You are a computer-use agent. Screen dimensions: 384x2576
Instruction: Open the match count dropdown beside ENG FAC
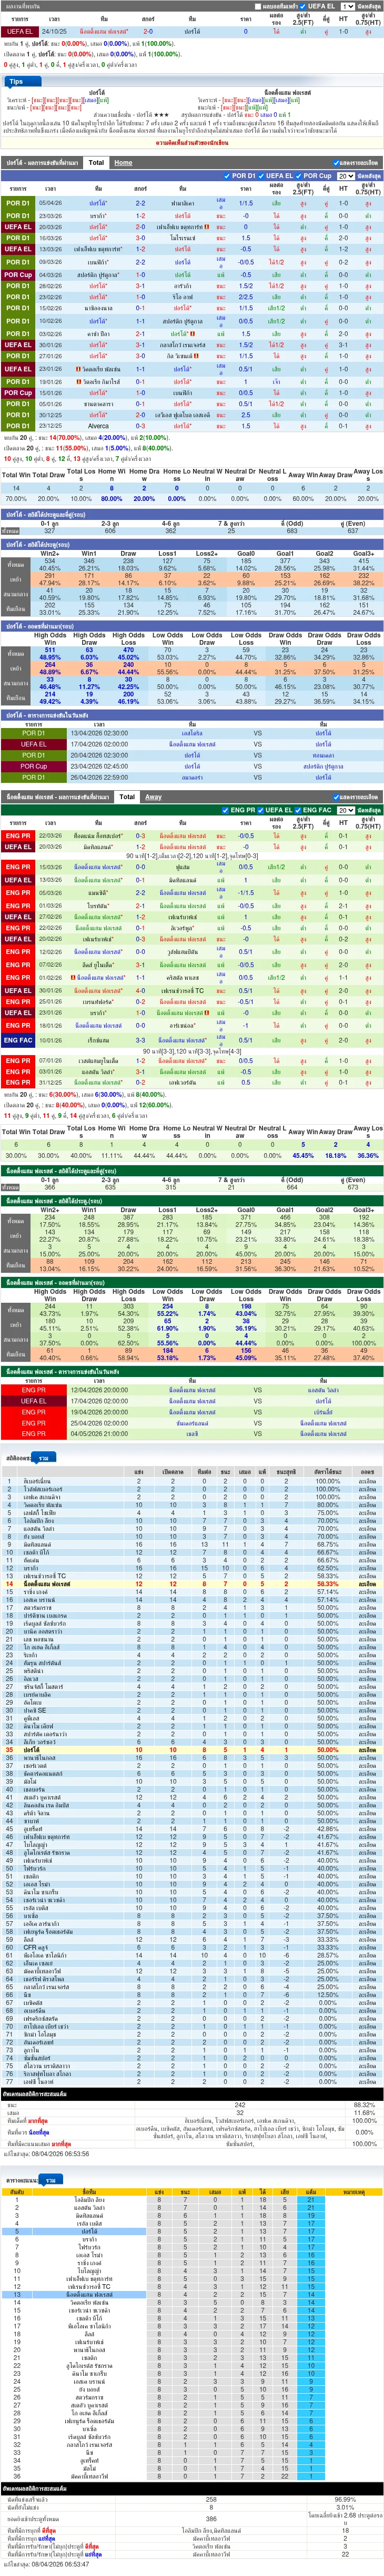[345, 810]
